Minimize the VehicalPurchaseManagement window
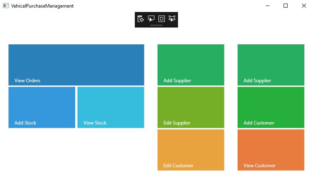This screenshot has height=176, width=312. (x=267, y=6)
